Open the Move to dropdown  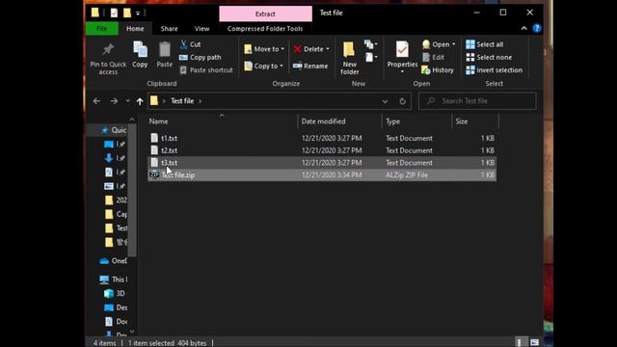tap(263, 49)
